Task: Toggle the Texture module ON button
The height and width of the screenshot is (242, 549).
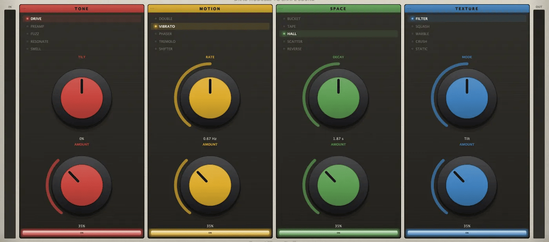Action: coord(467,233)
